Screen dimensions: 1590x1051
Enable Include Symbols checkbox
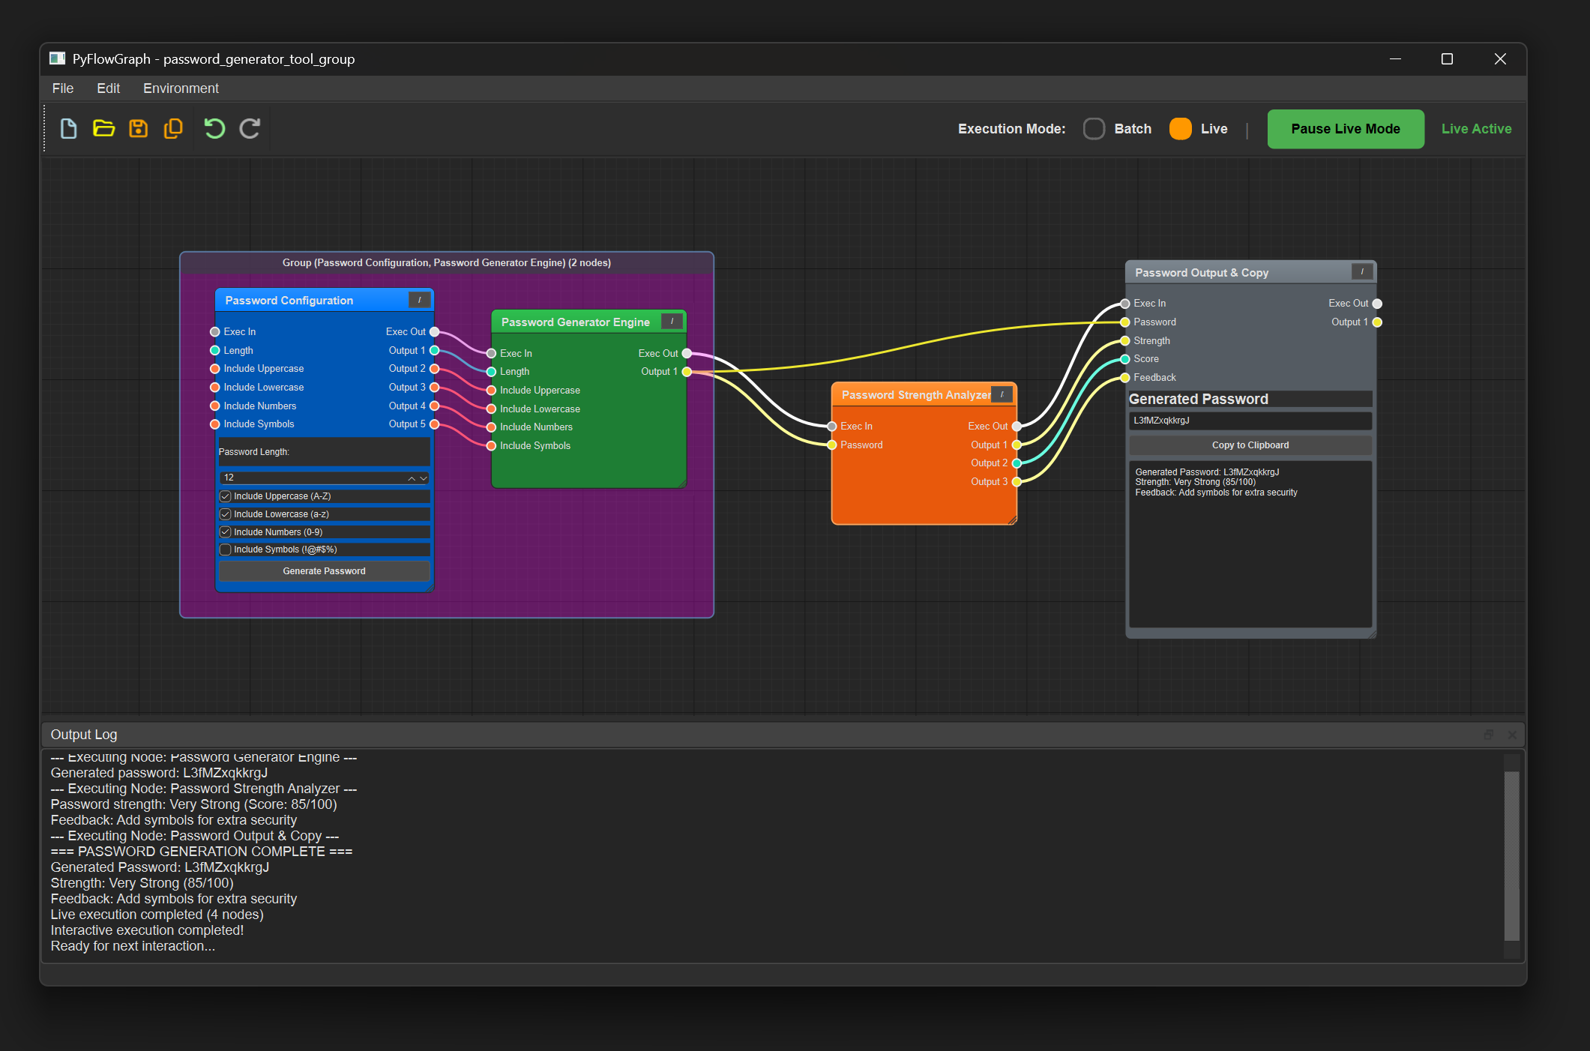pyautogui.click(x=225, y=549)
